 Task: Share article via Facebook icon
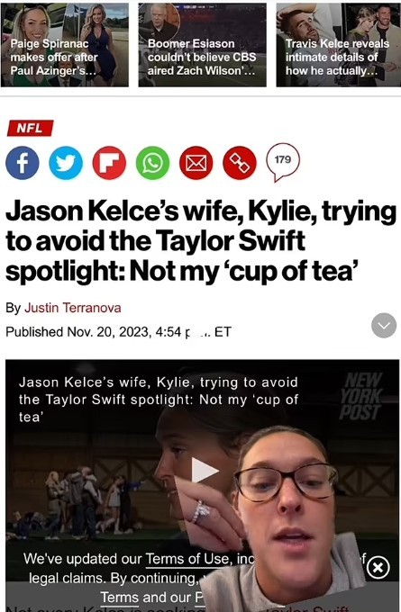23,162
